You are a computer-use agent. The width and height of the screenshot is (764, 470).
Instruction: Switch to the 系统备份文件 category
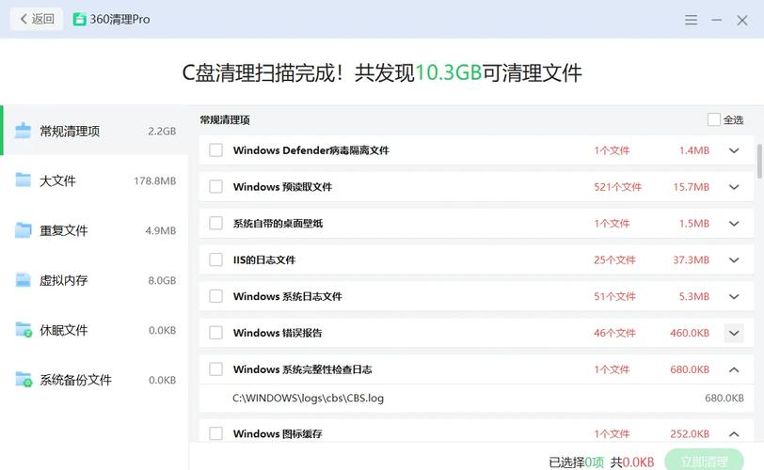click(x=94, y=380)
